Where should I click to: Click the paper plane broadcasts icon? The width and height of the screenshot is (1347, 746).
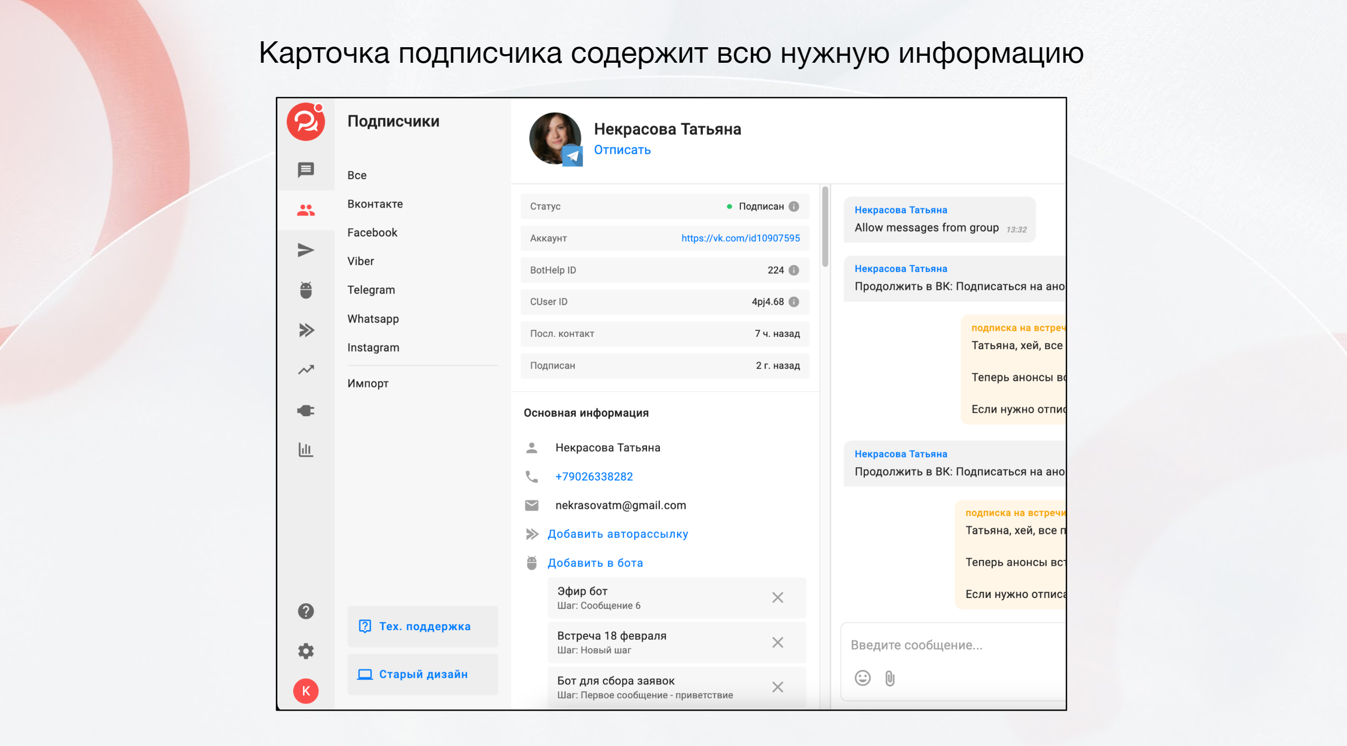306,250
